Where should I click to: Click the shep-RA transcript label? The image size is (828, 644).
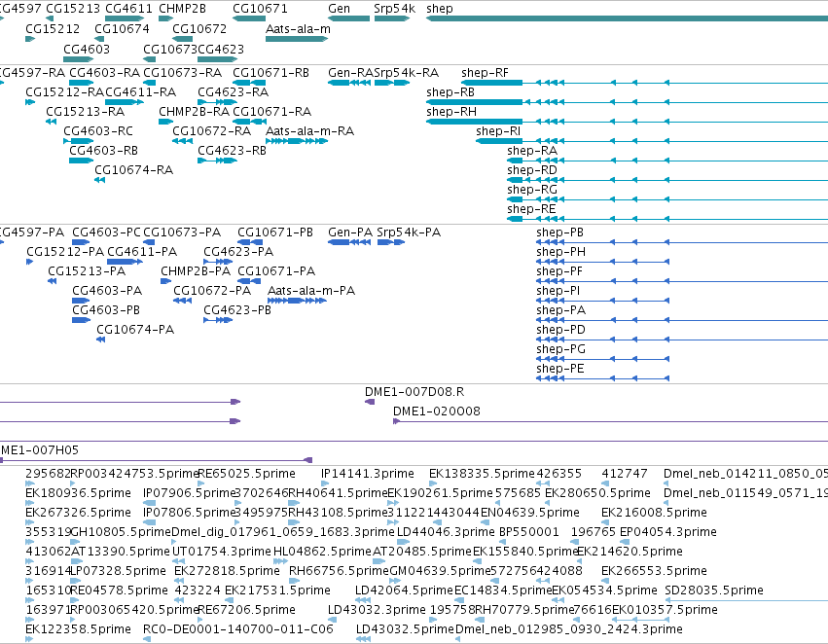point(532,151)
